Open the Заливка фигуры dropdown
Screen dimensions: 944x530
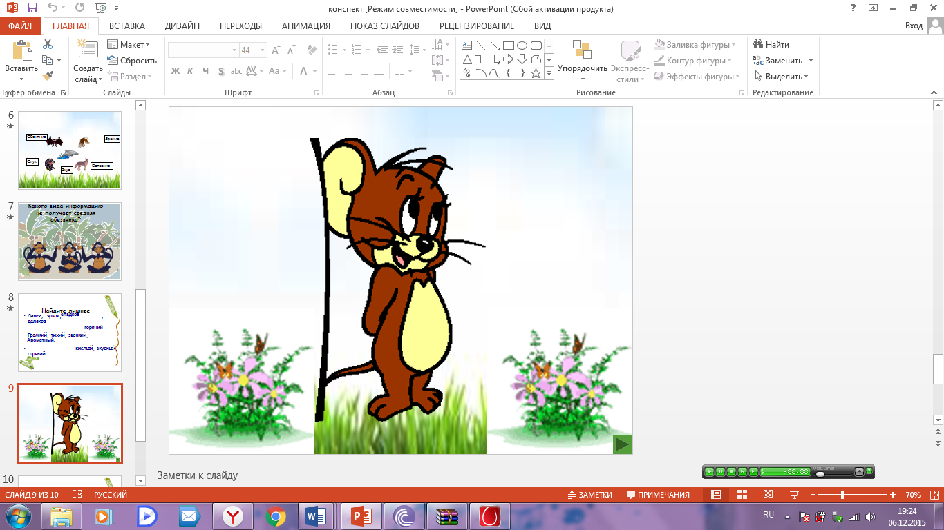(696, 45)
